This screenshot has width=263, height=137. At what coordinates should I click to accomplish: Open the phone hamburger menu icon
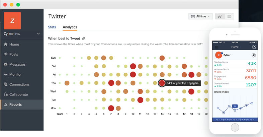216,47
